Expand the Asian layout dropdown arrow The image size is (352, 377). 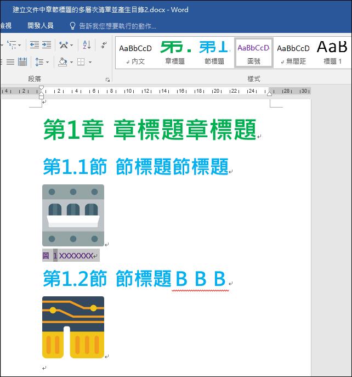pos(72,45)
